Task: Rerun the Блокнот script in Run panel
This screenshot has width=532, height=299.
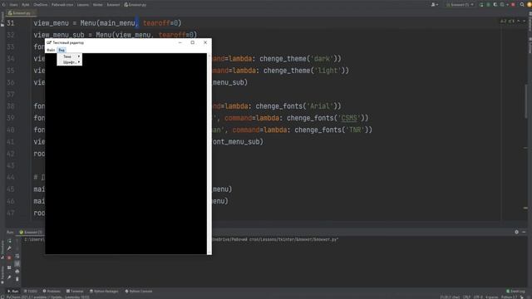Action: [x=9, y=240]
